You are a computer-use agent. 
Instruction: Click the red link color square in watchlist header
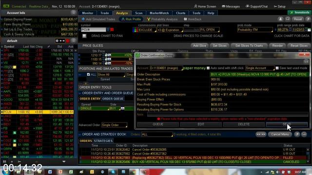click(x=68, y=41)
